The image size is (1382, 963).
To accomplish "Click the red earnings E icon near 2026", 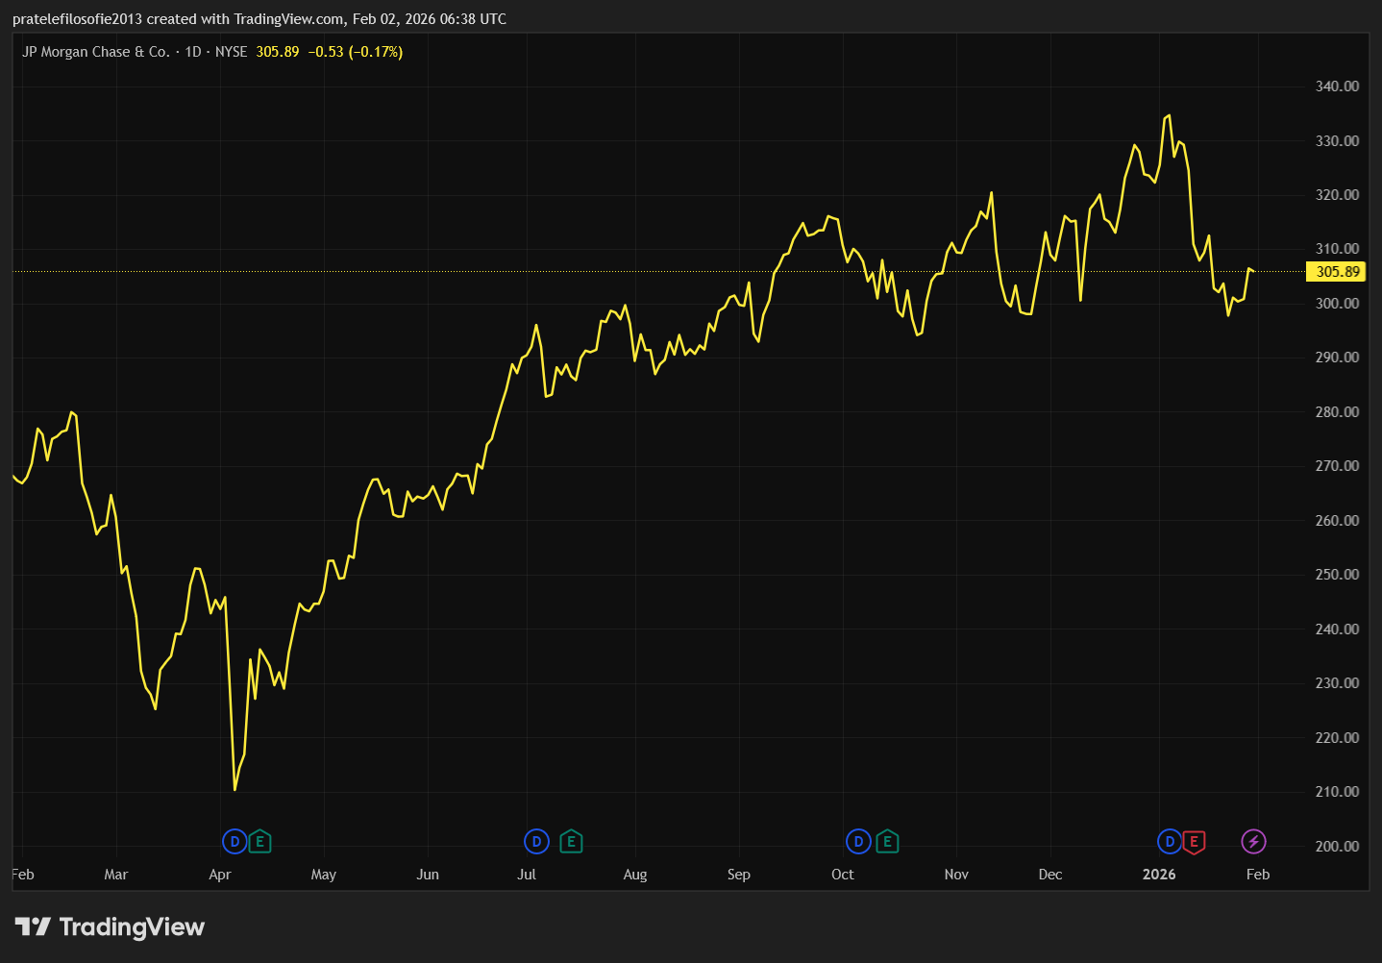I will coord(1194,842).
